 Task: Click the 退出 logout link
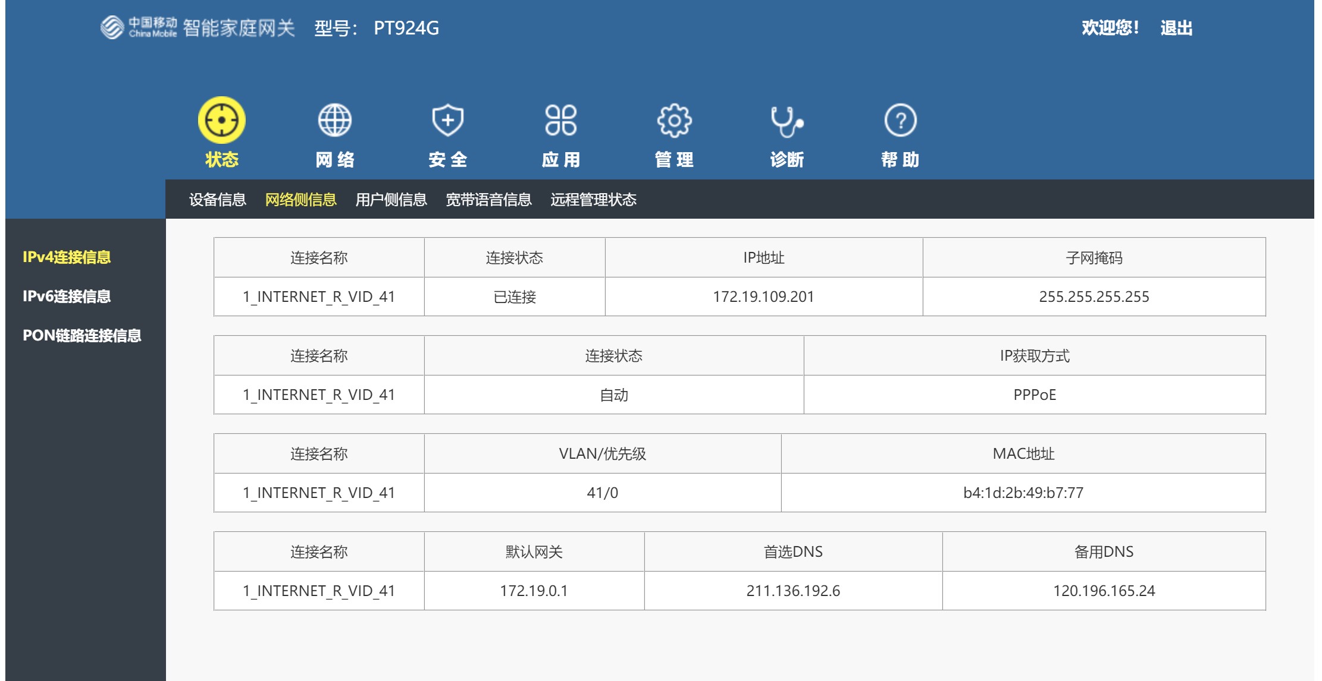[x=1176, y=28]
